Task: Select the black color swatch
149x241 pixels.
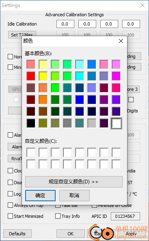Action: (31, 123)
